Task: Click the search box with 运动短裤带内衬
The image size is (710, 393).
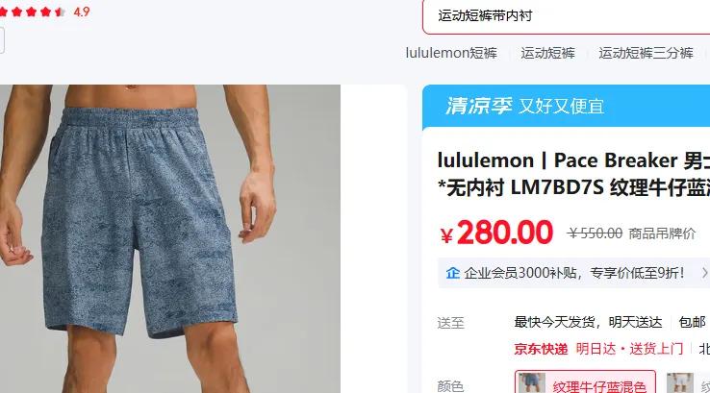Action: [567, 16]
